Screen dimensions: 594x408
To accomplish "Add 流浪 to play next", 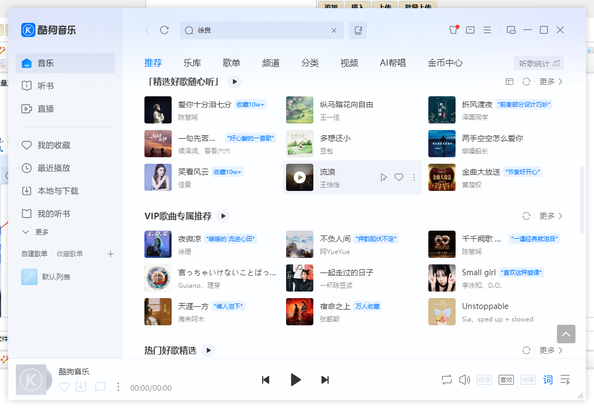I will (384, 177).
